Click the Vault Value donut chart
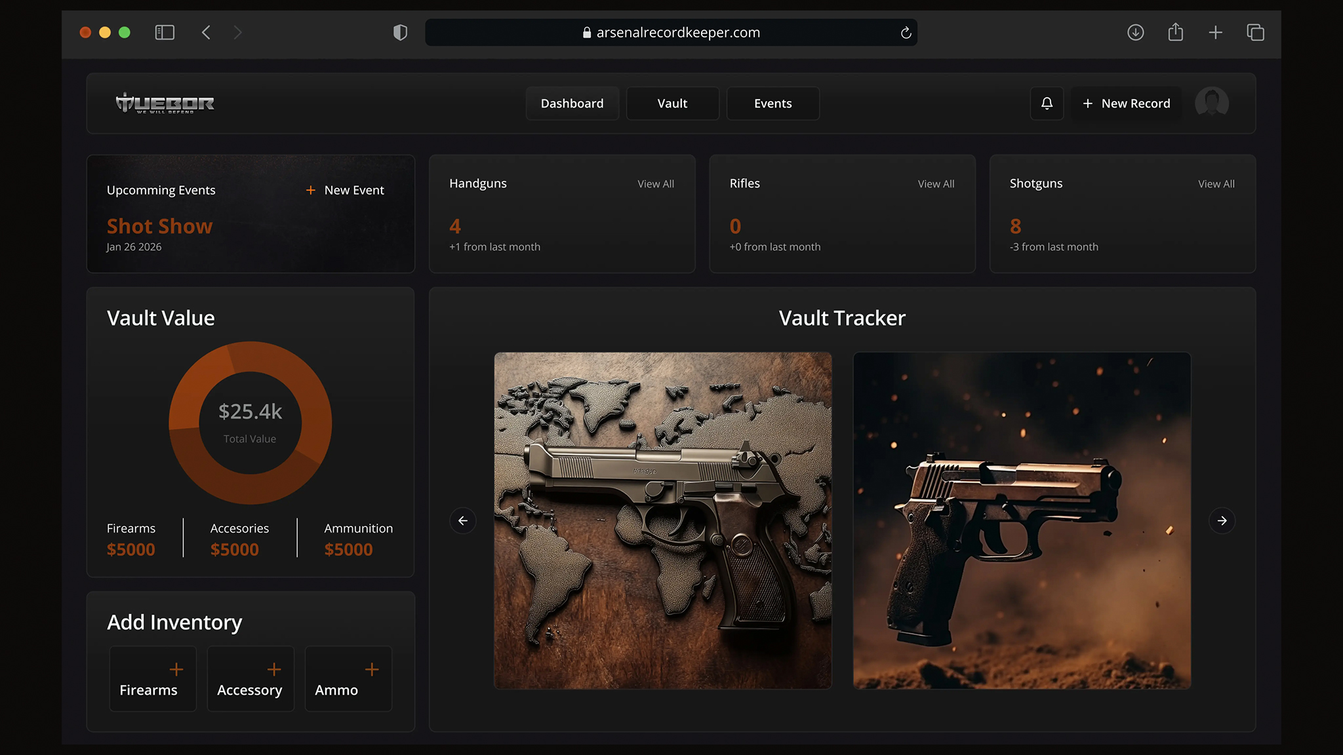1343x755 pixels. 250,423
